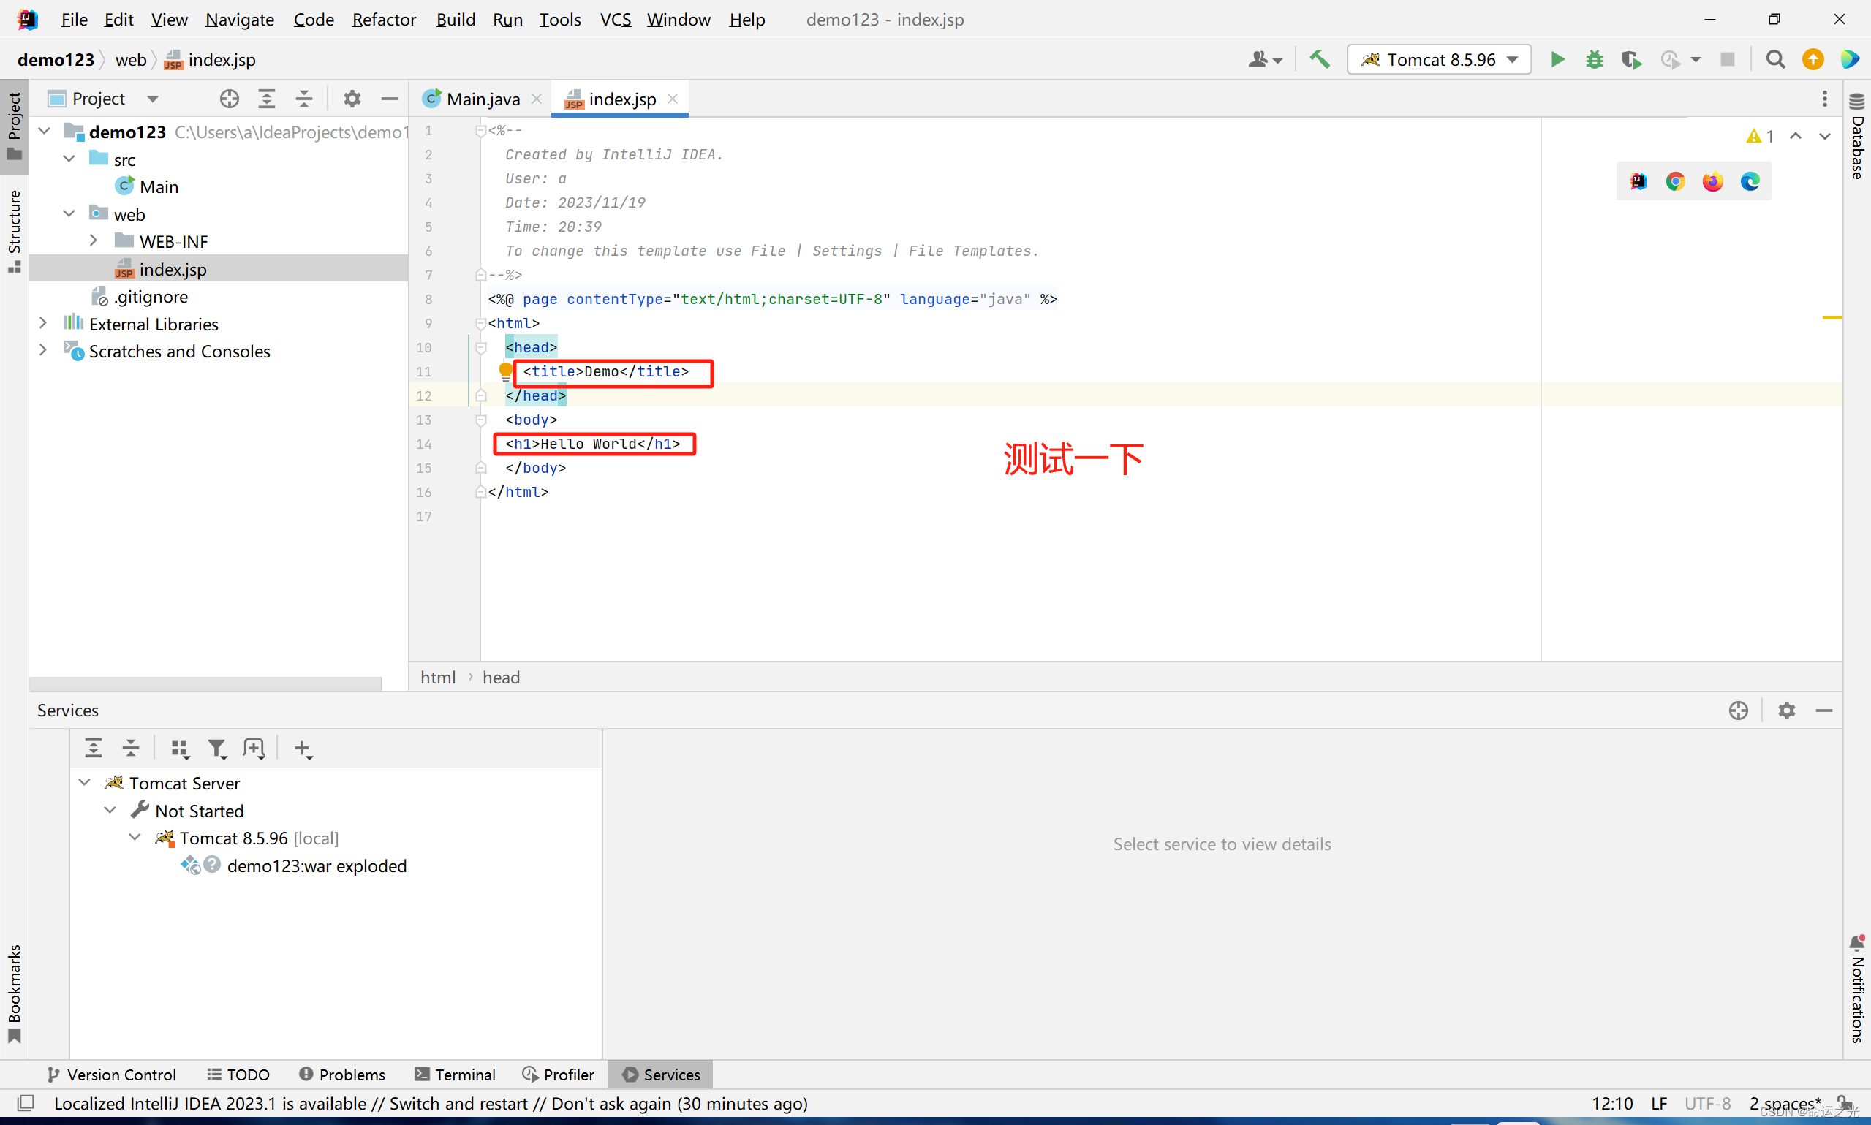This screenshot has width=1871, height=1125.
Task: Expand External Libraries node
Action: click(43, 323)
